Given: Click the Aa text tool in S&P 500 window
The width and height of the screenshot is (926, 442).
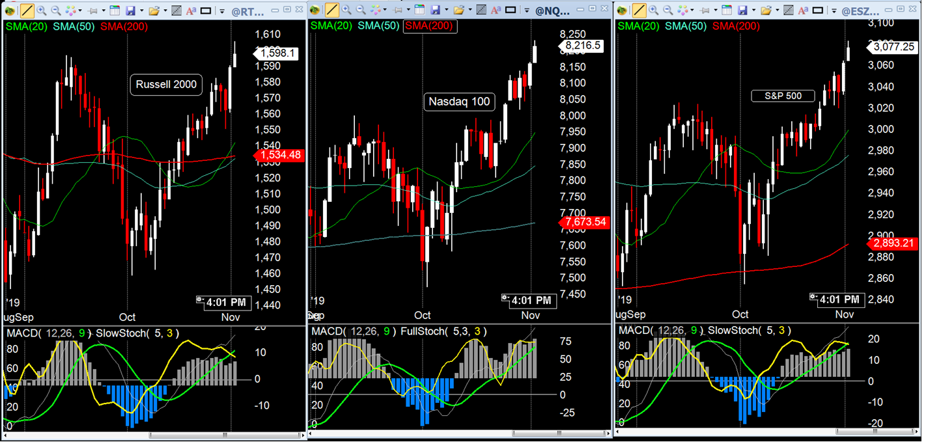Looking at the screenshot, I should [803, 10].
